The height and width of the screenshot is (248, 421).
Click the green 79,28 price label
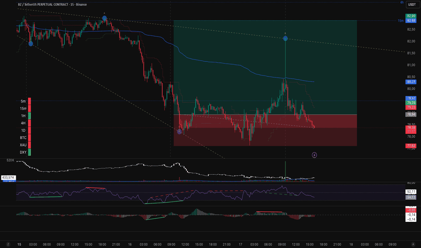tap(411, 103)
